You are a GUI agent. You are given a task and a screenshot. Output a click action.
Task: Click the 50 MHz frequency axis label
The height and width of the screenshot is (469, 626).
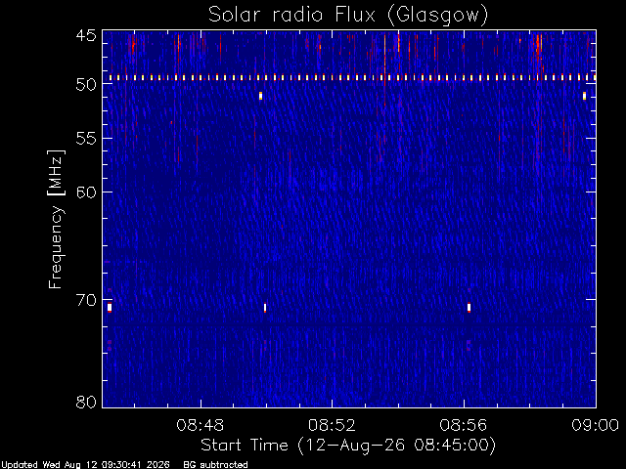coord(86,85)
